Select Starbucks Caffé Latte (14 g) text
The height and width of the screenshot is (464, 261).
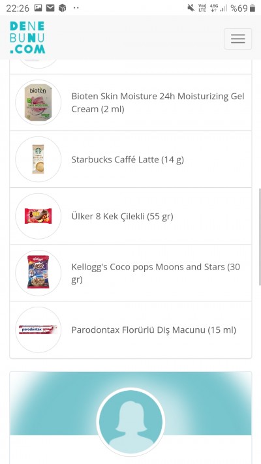[x=127, y=159]
